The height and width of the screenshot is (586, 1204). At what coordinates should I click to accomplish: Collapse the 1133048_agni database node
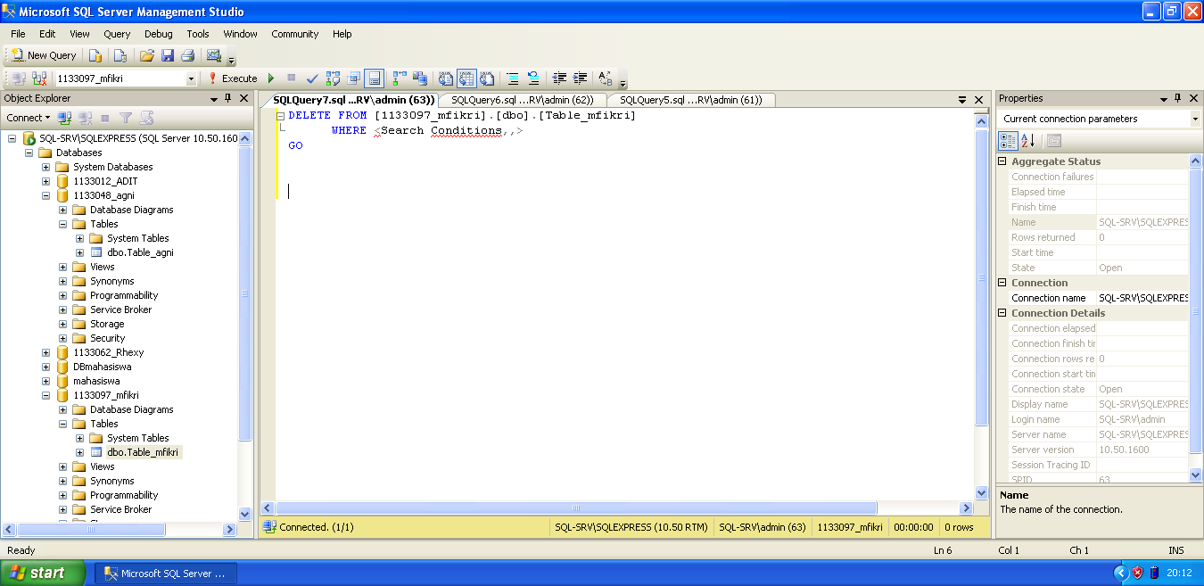pos(46,195)
